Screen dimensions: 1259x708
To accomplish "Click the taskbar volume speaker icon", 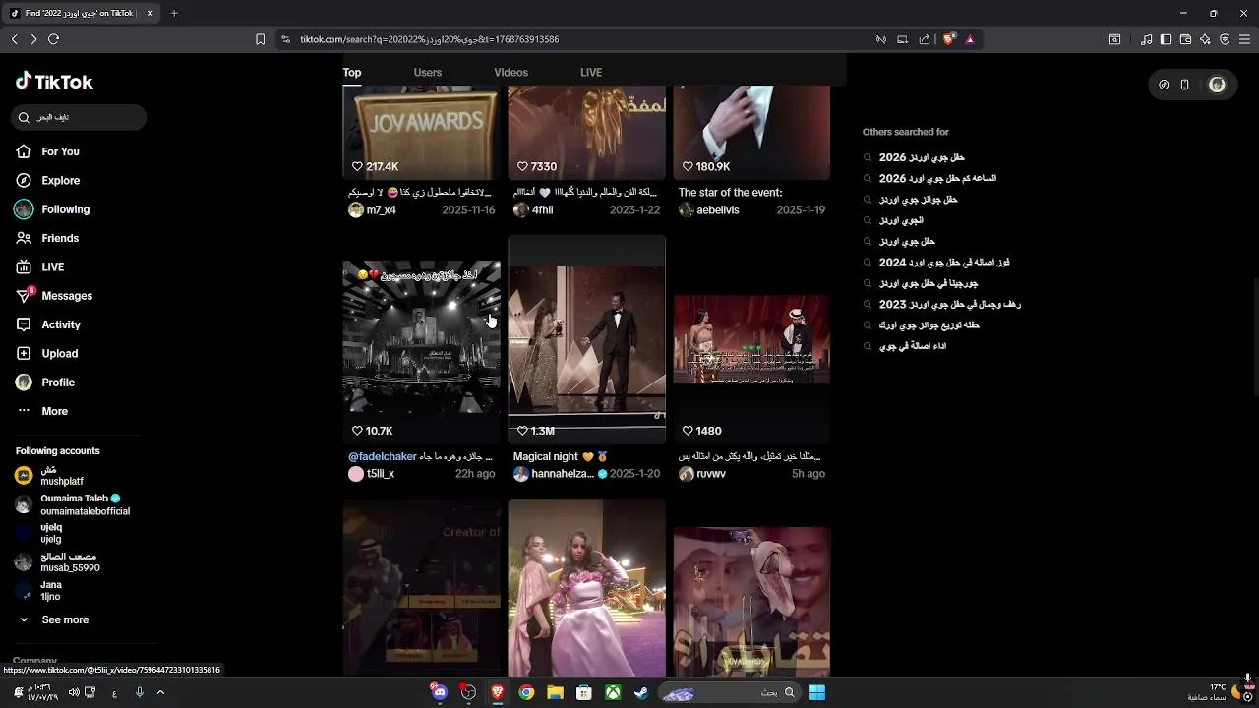I will (x=74, y=692).
